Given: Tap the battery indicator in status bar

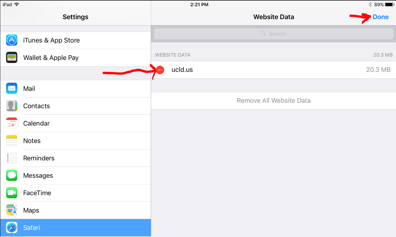Looking at the screenshot, I should coord(389,5).
